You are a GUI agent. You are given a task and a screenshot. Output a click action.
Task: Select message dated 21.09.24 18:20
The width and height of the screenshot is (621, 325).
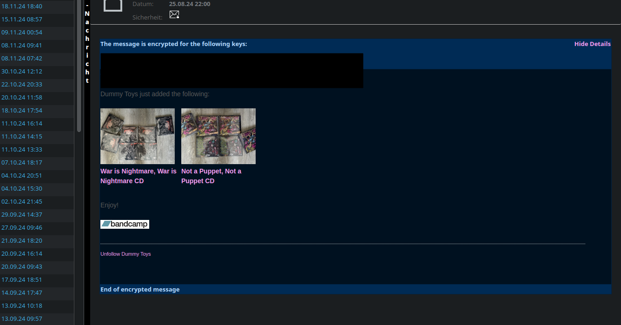(x=37, y=241)
